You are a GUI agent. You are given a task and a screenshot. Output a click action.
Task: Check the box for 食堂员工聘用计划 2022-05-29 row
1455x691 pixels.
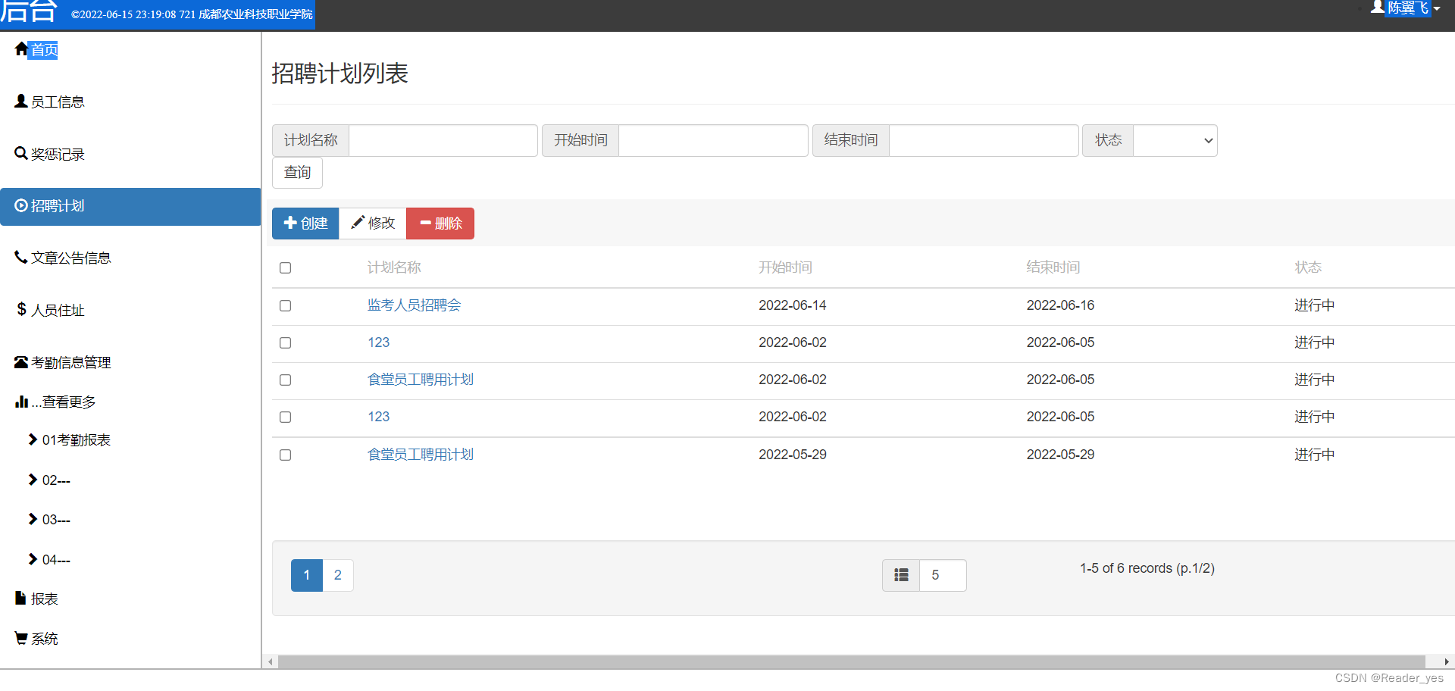pos(285,455)
